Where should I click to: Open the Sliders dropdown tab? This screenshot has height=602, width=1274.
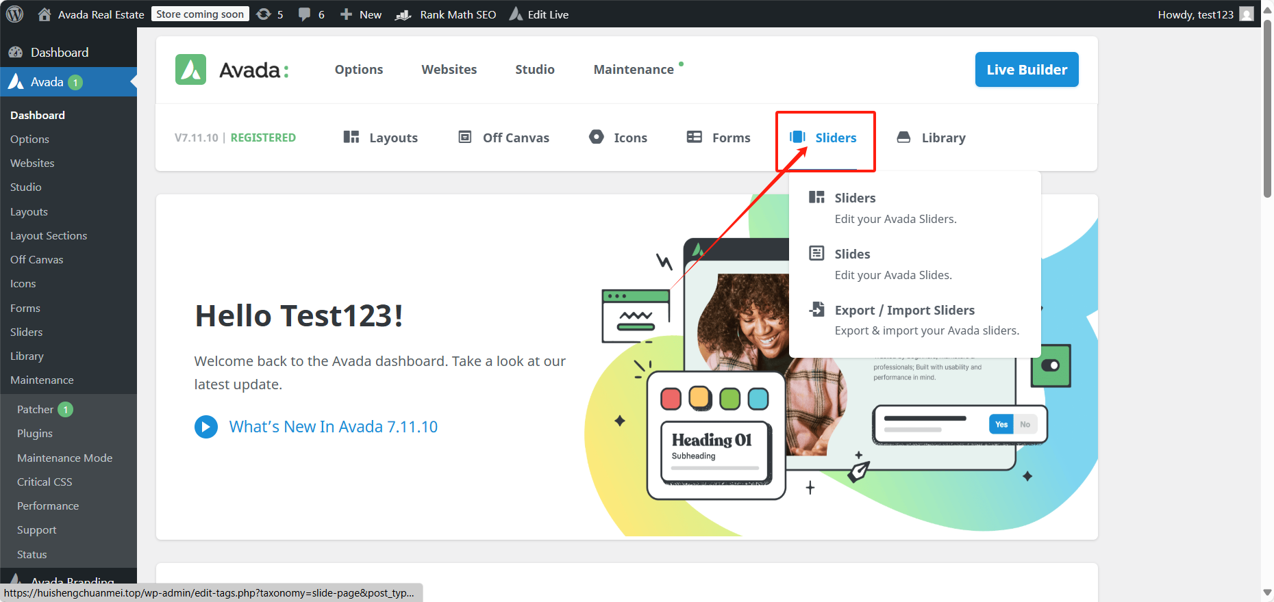[825, 138]
